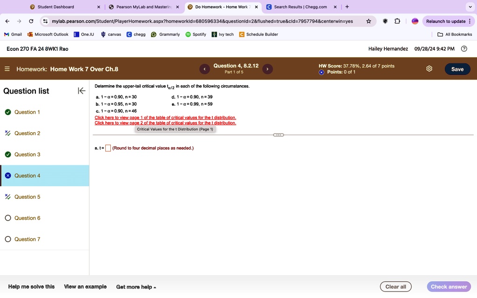The height and width of the screenshot is (298, 477).
Task: Close the Chegg Search Results tab
Action: 335,7
